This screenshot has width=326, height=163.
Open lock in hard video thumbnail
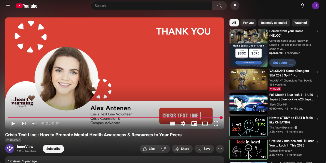249,149
